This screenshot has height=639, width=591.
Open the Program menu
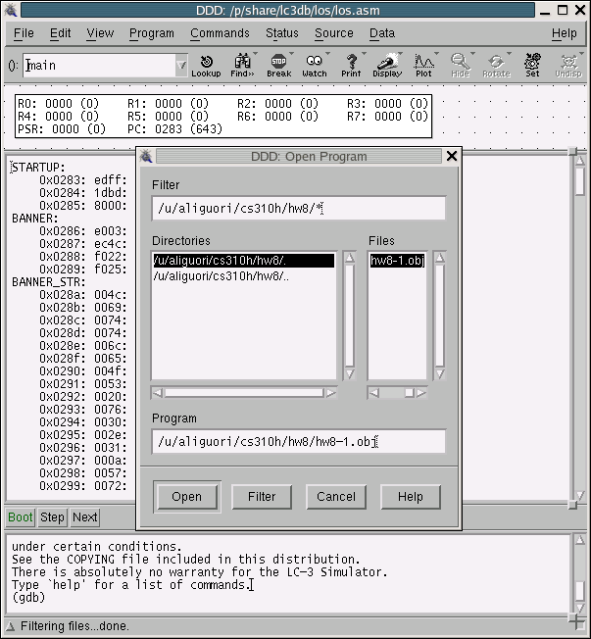point(152,33)
